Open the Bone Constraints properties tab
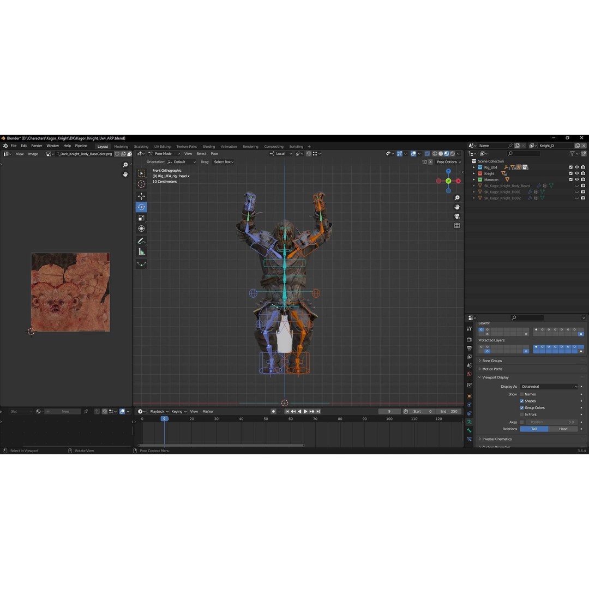 (x=469, y=439)
